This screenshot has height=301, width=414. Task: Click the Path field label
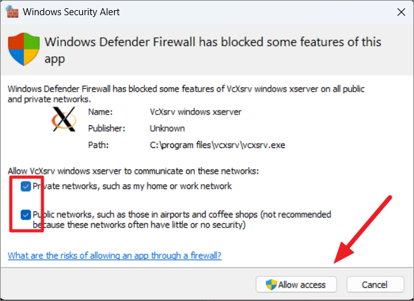point(98,145)
